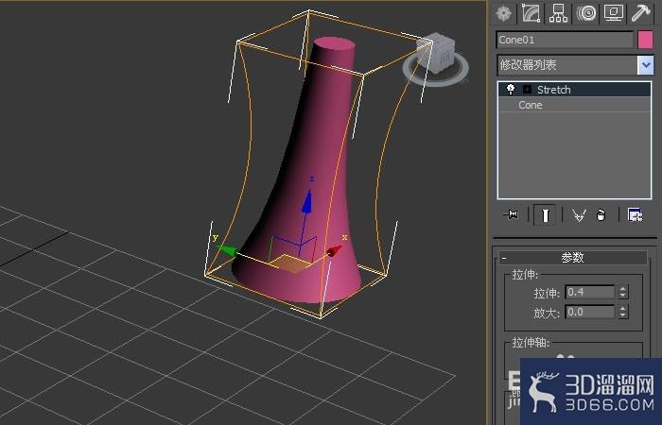662x425 pixels.
Task: Click the green Y axis gizmo arrow
Action: pos(227,250)
